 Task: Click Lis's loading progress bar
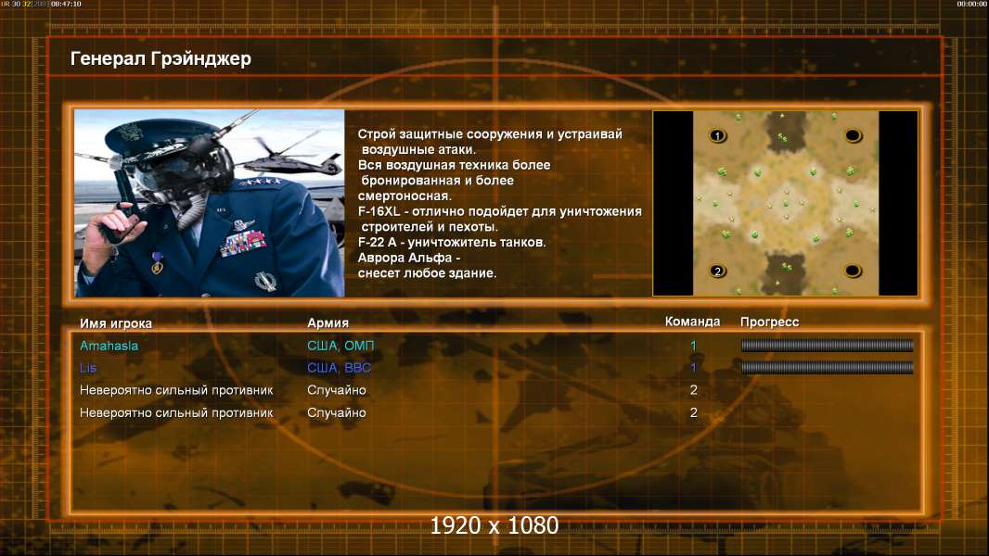(x=827, y=367)
